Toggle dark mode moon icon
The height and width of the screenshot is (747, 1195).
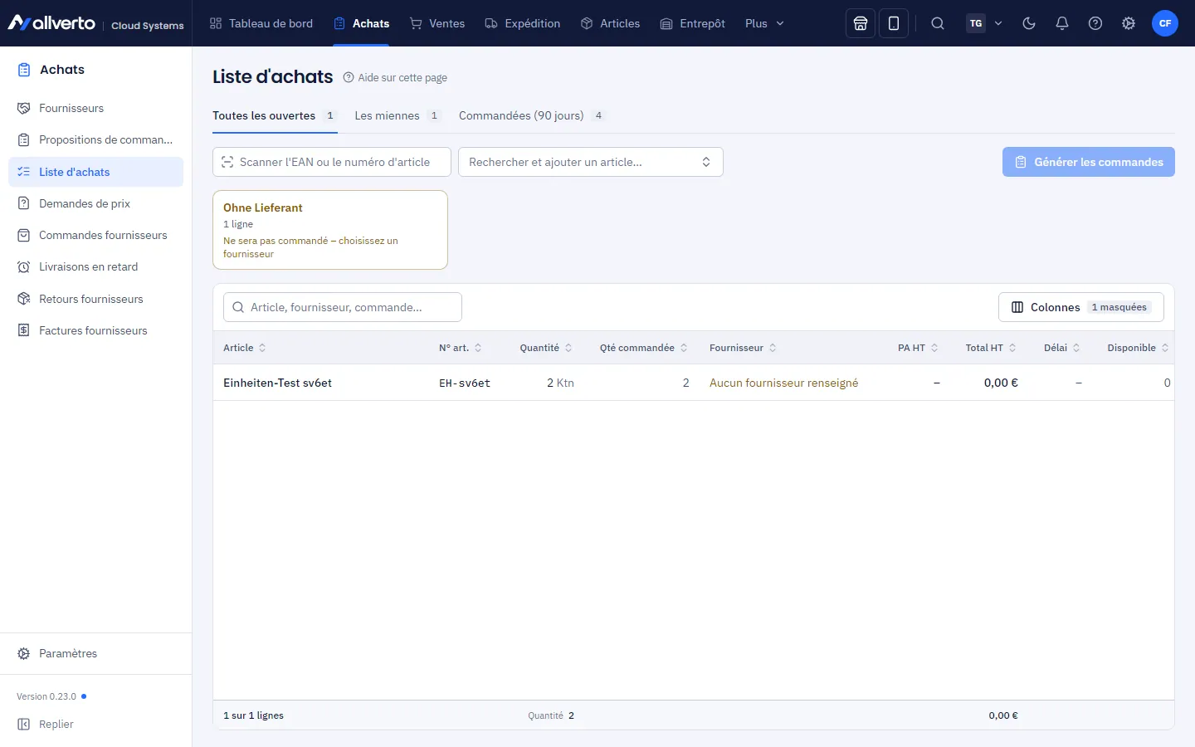coord(1029,23)
